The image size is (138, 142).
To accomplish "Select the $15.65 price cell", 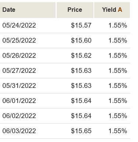I will pyautogui.click(x=81, y=131).
